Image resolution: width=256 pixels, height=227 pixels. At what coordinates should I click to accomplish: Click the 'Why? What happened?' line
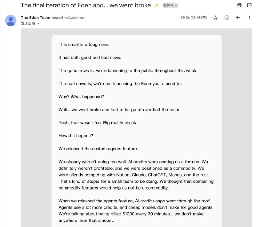point(81,97)
